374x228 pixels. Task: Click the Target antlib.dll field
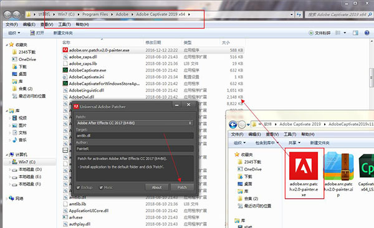coord(135,135)
